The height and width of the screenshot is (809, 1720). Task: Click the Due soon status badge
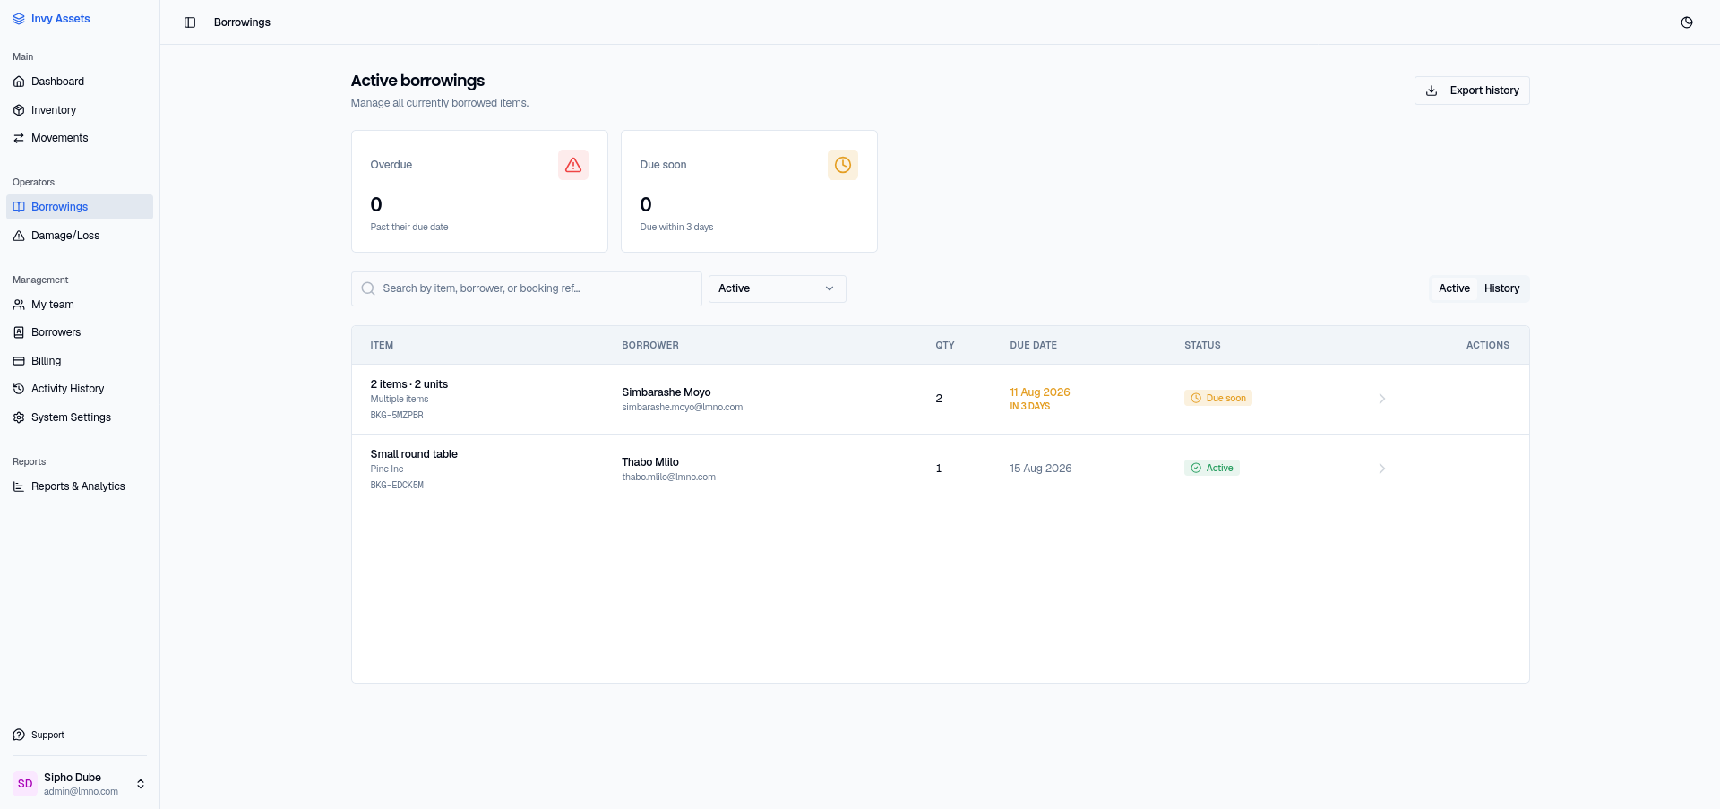click(1218, 398)
